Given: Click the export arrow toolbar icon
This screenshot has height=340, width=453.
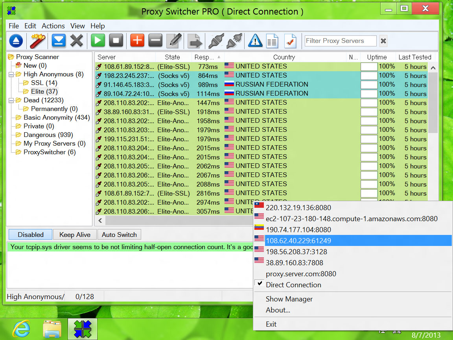Looking at the screenshot, I should point(195,41).
